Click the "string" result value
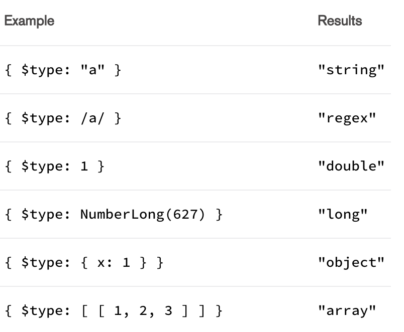Image resolution: width=404 pixels, height=332 pixels. (351, 70)
